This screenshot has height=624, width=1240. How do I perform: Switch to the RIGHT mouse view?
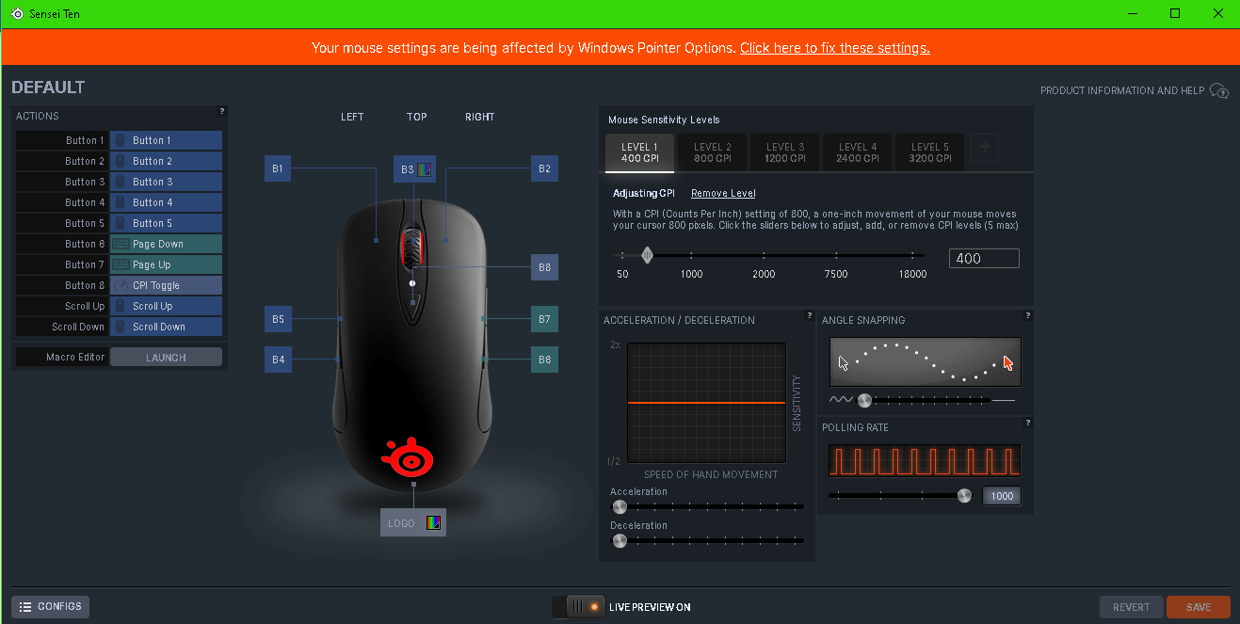point(480,117)
